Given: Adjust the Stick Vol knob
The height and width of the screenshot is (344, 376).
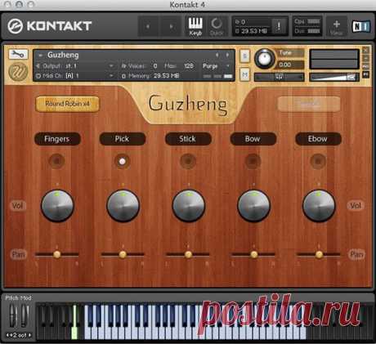Looking at the screenshot, I should click(188, 206).
